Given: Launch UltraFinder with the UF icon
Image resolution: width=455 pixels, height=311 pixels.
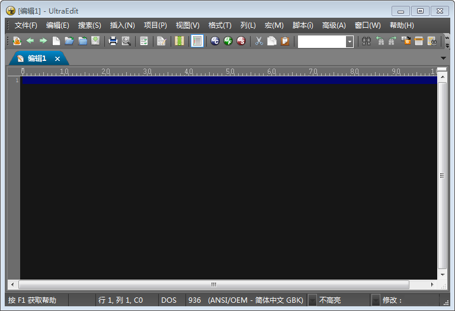Looking at the screenshot, I should coord(228,41).
